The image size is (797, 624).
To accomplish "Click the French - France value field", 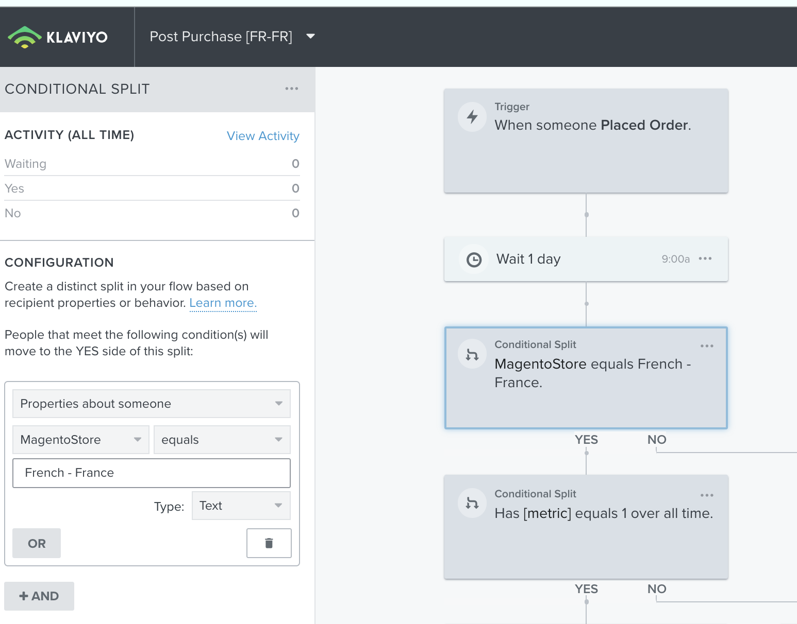I will point(152,473).
